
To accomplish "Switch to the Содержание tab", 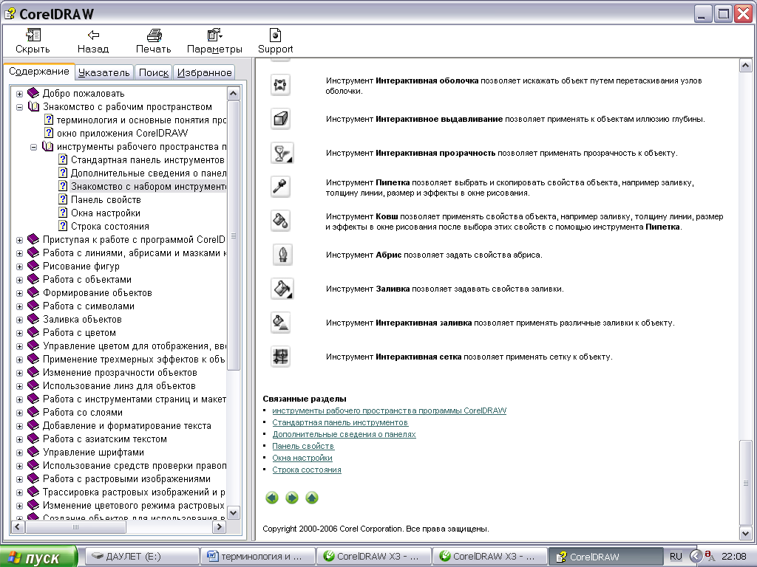I will pyautogui.click(x=39, y=72).
